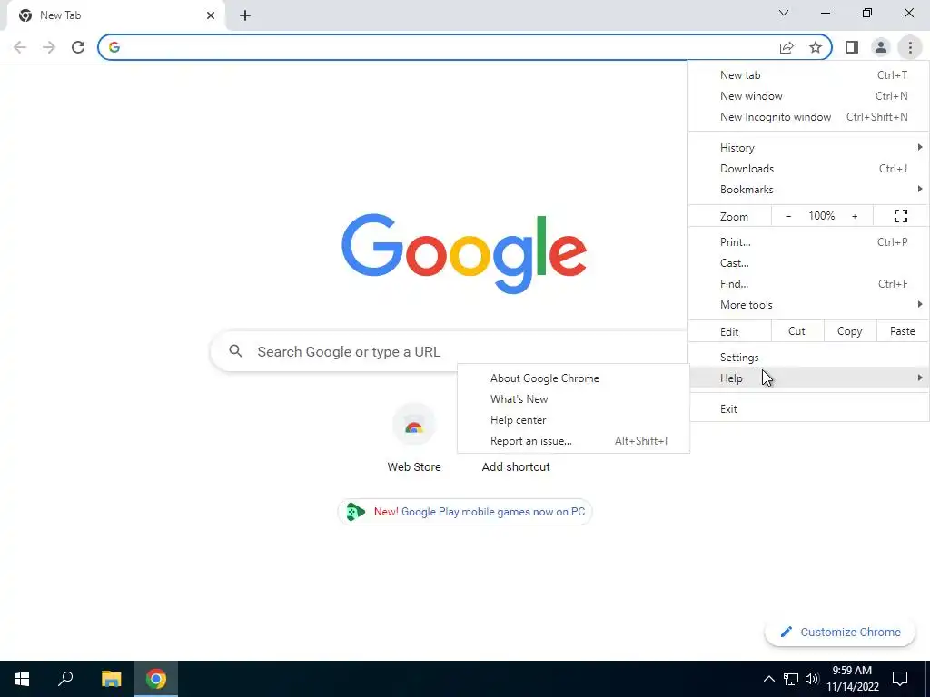Click the volume speaker tray icon
This screenshot has height=697, width=930.
[x=812, y=679]
